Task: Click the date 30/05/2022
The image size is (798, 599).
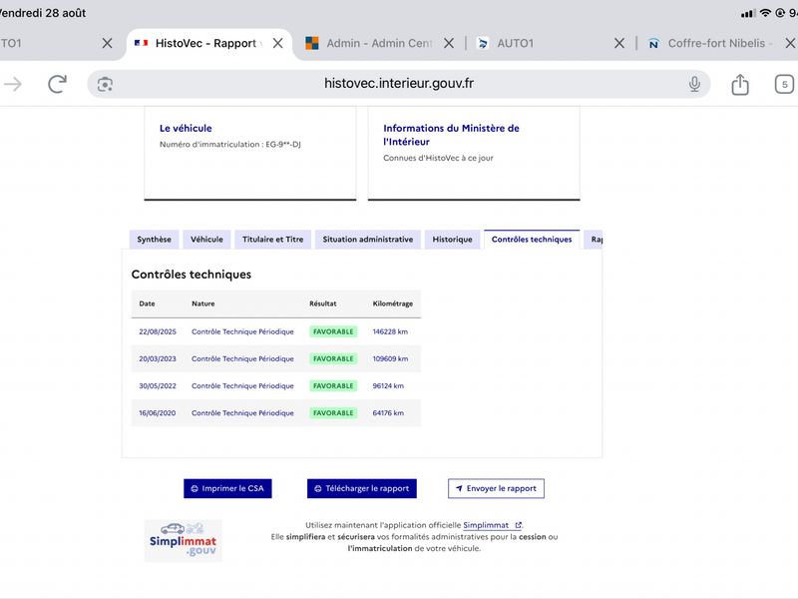Action: 158,386
